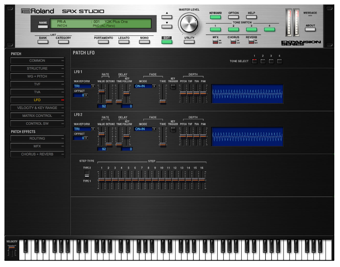
Task: Click the LFO 1 delay value field 0
Action: [127, 106]
